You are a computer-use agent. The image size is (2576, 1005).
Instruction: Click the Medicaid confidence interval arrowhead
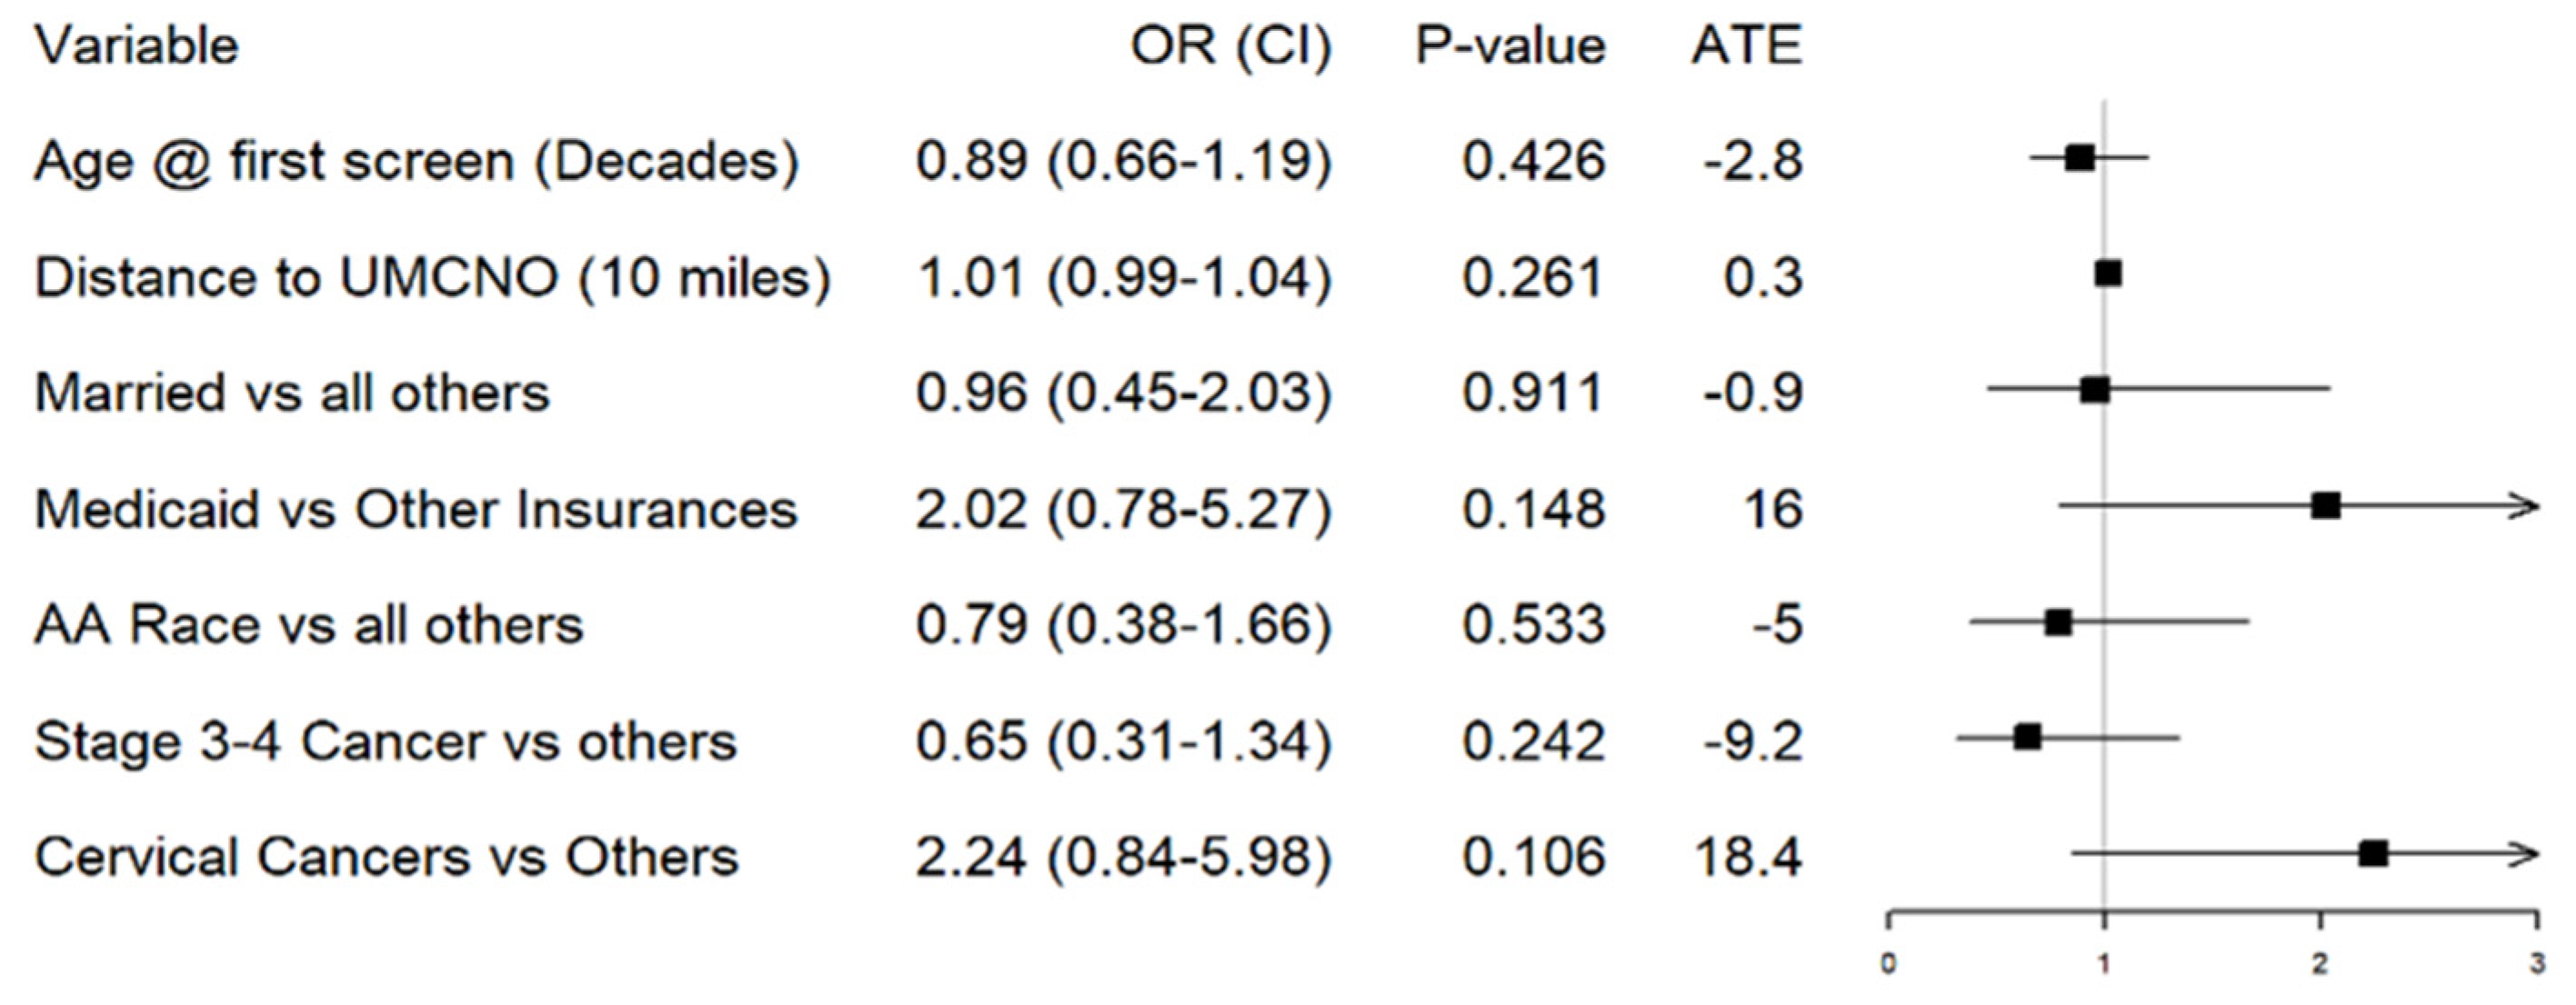[2527, 506]
